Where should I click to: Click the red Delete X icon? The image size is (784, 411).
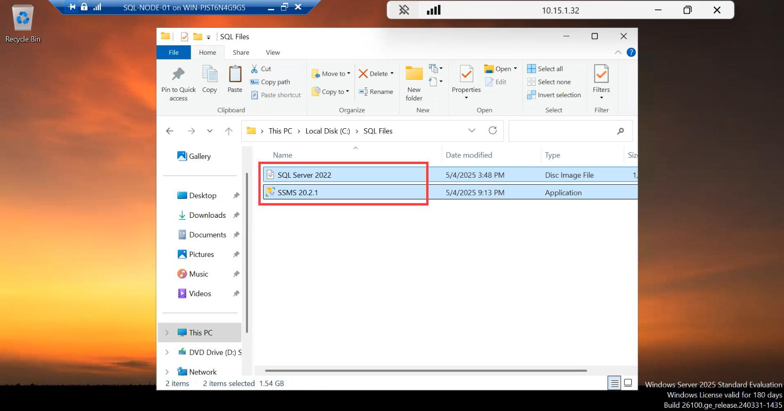tap(363, 74)
